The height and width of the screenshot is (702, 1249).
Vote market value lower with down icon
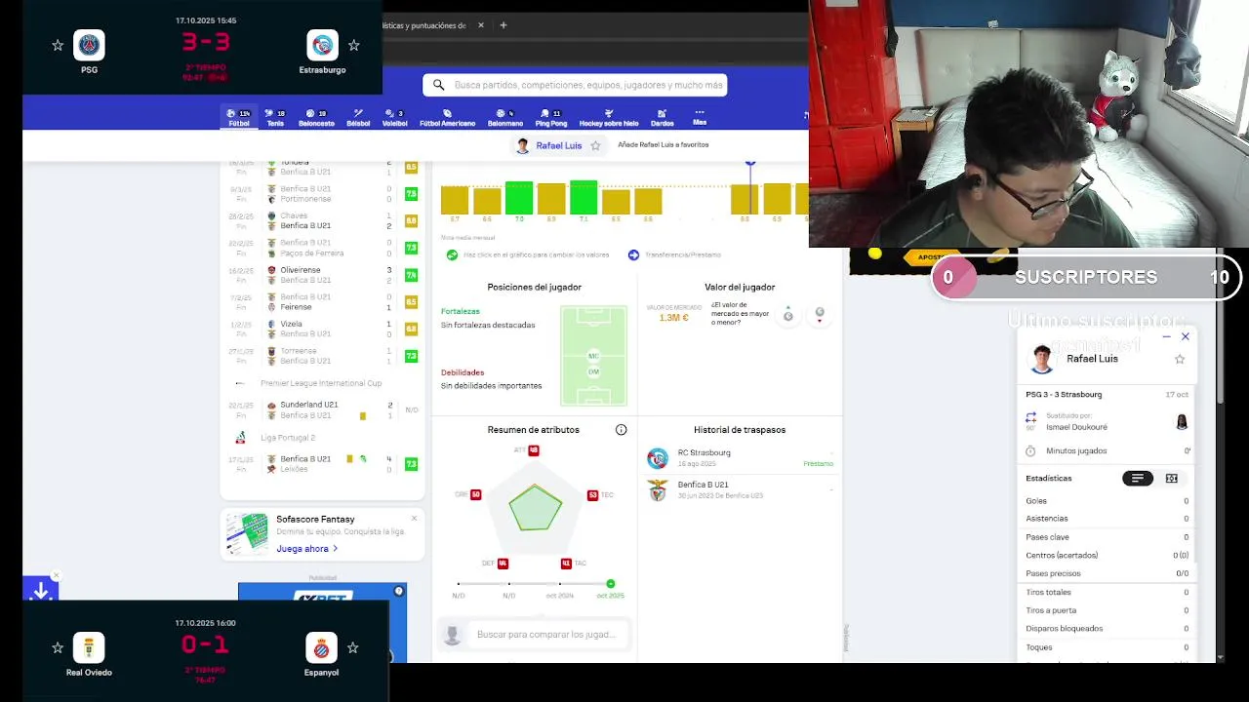click(820, 314)
